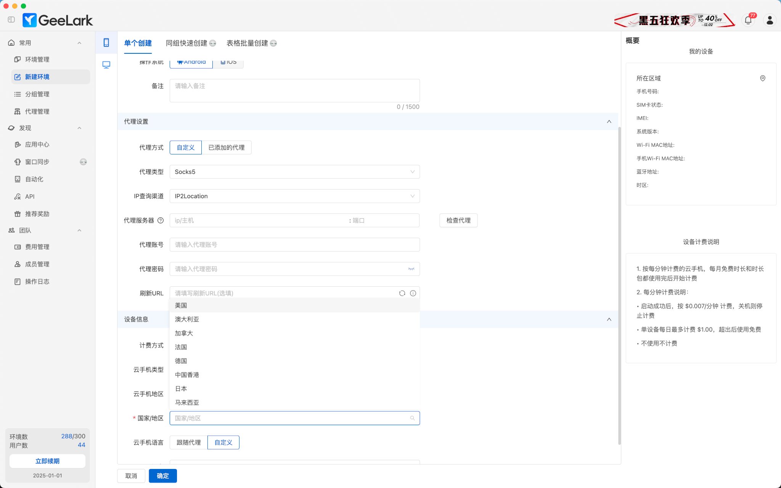Switch to 同组快速创建 tab
The image size is (781, 488).
[187, 43]
